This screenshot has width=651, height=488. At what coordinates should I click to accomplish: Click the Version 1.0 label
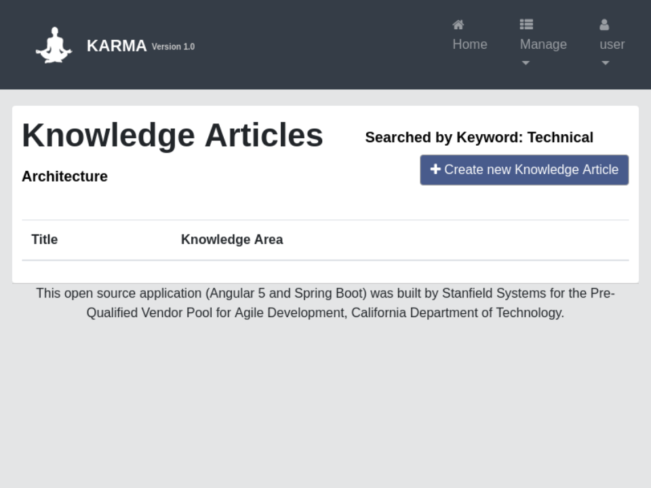[x=173, y=47]
